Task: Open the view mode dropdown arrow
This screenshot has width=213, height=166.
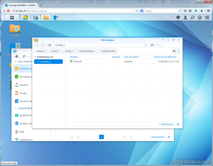Action: (x=179, y=51)
